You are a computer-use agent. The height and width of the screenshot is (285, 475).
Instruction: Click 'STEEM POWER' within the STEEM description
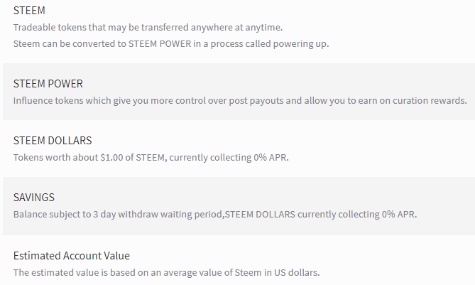(160, 44)
